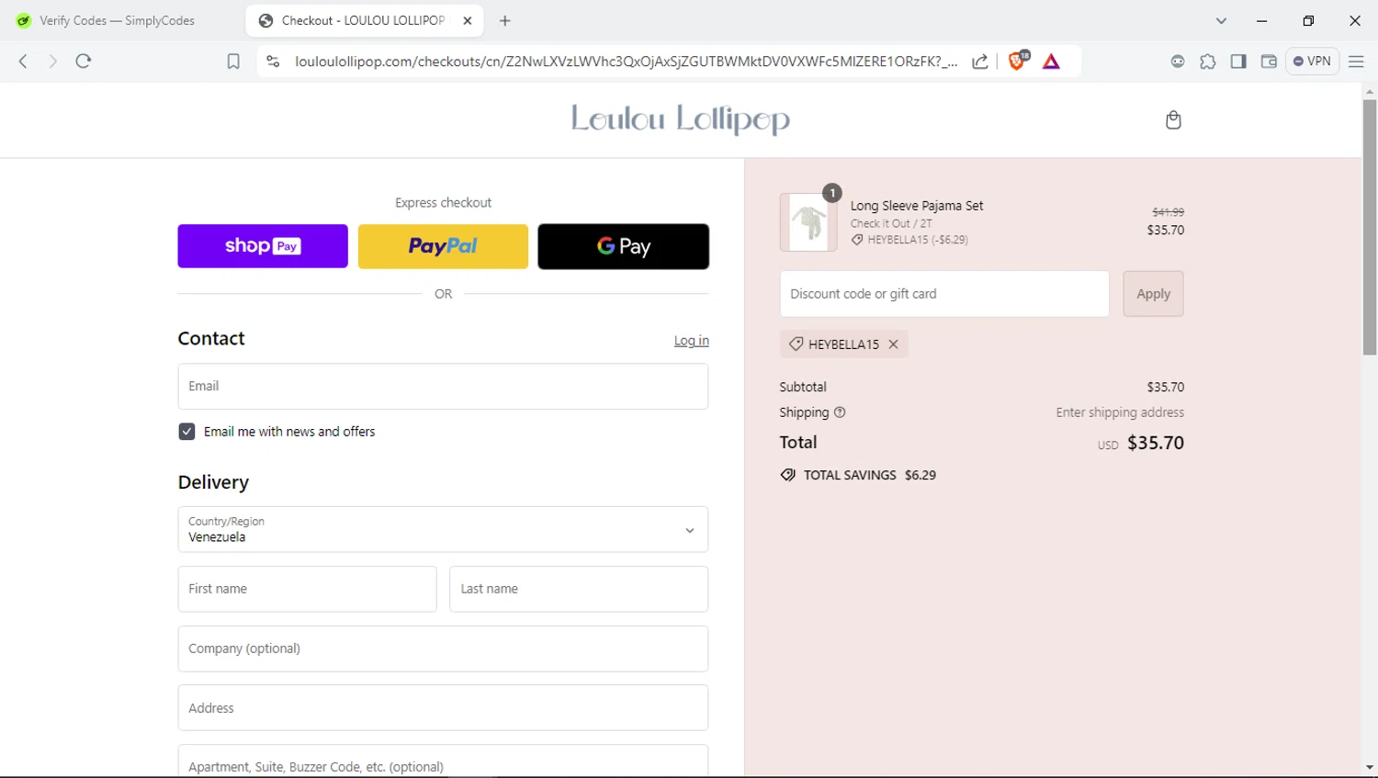Screen dimensions: 1378x778
Task: Uncheck Email me with news and offers
Action: click(186, 432)
